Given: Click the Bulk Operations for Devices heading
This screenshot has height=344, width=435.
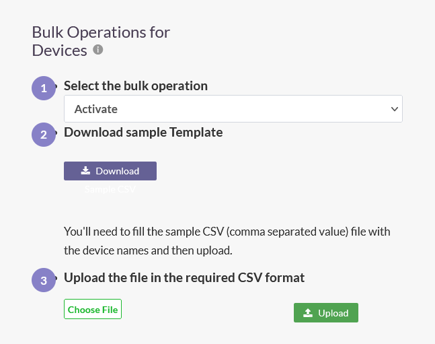Looking at the screenshot, I should click(x=101, y=41).
